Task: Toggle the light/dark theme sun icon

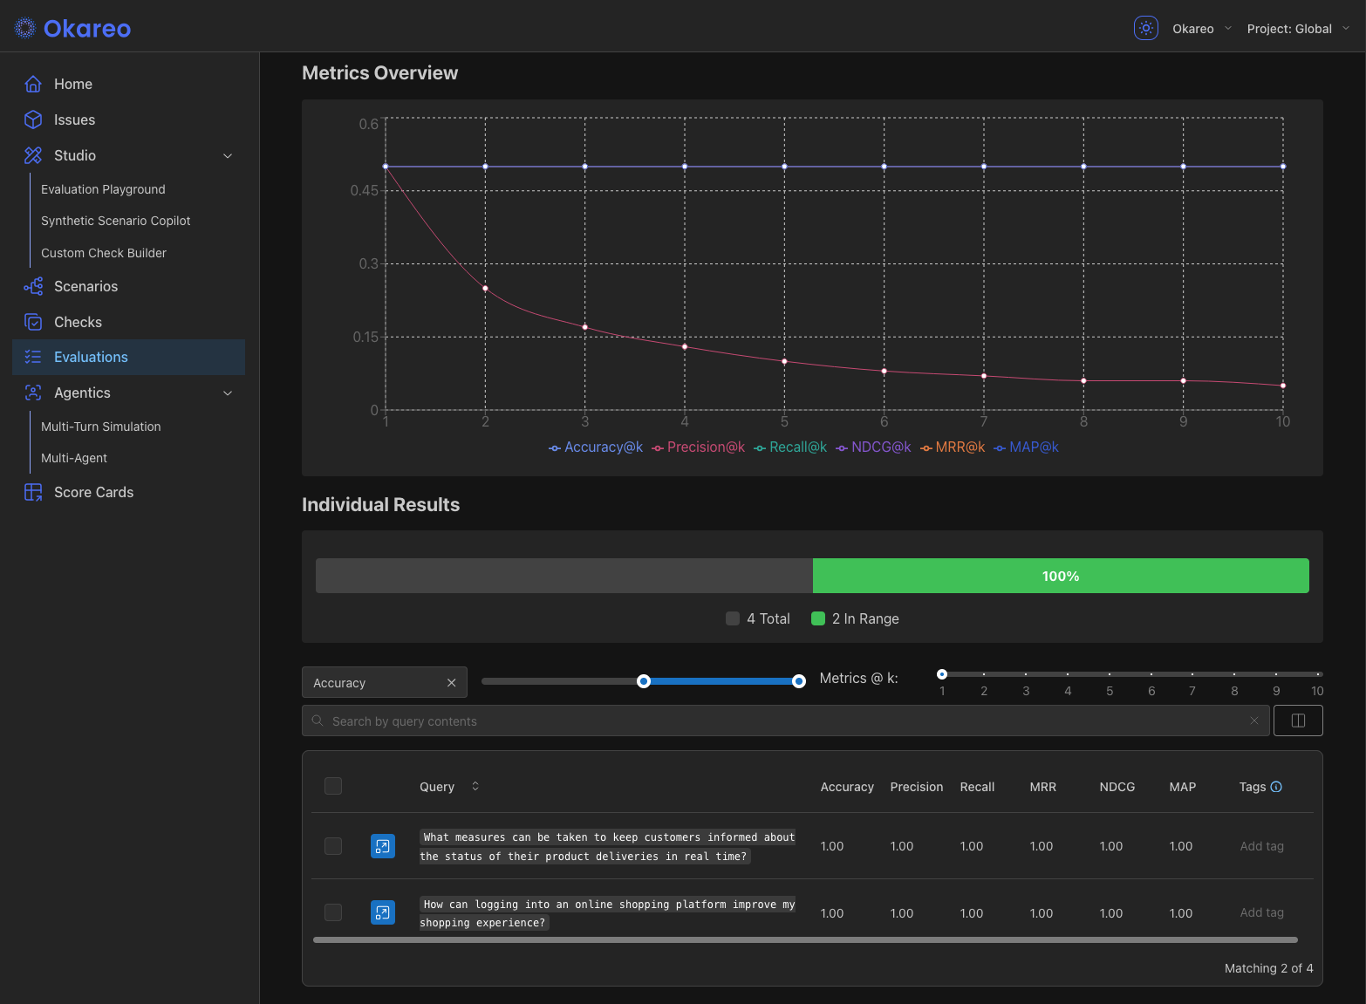Action: tap(1145, 28)
